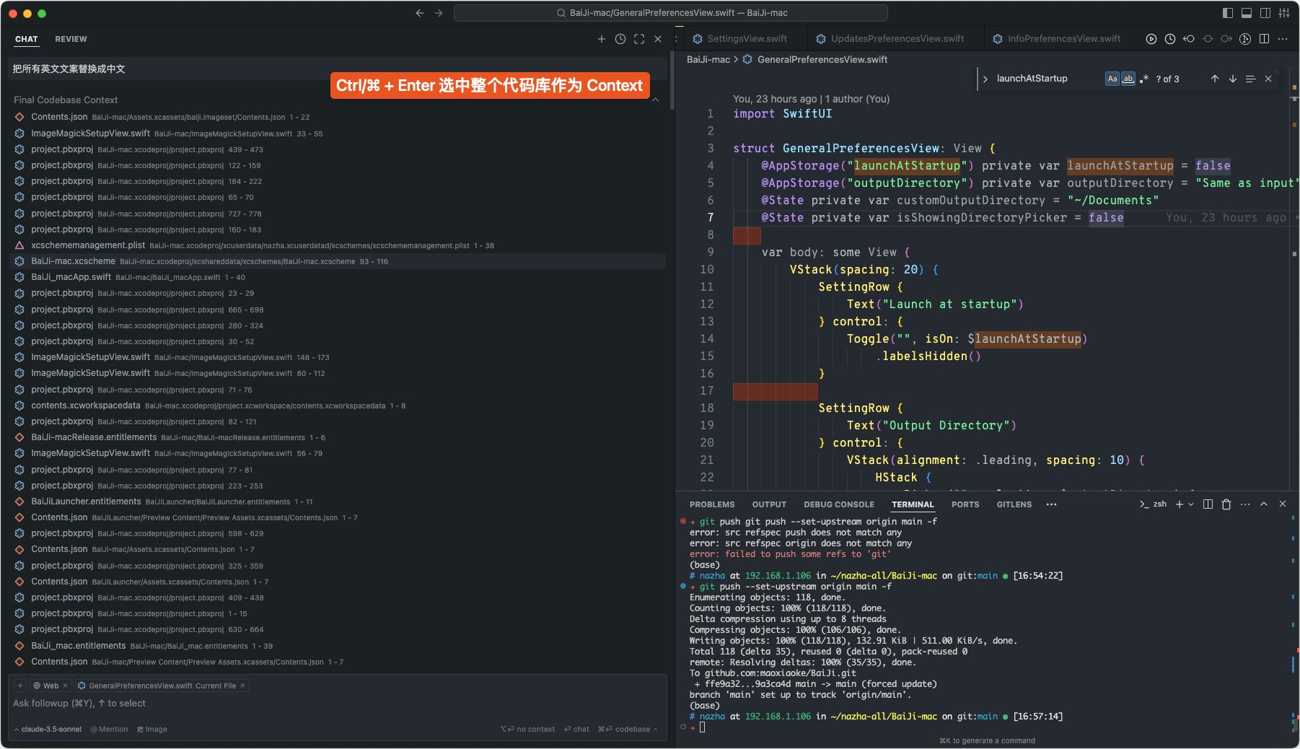The height and width of the screenshot is (749, 1300).
Task: Switch to the OUTPUT panel tab
Action: 769,504
